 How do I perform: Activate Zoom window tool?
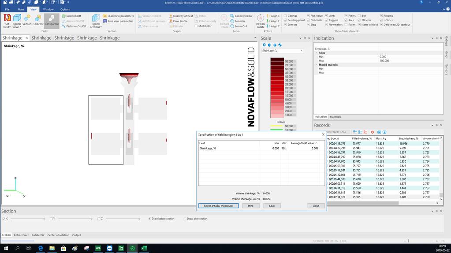(241, 16)
